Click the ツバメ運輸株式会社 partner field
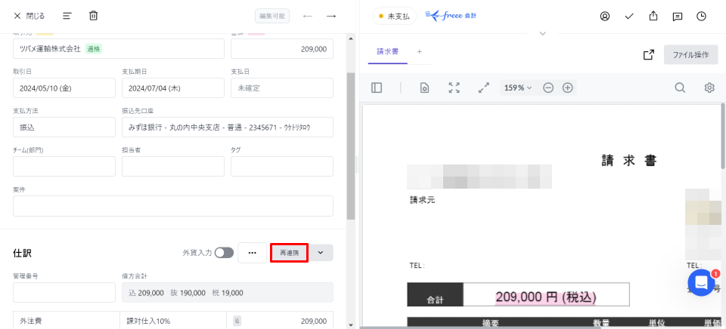726x329 pixels. click(119, 48)
